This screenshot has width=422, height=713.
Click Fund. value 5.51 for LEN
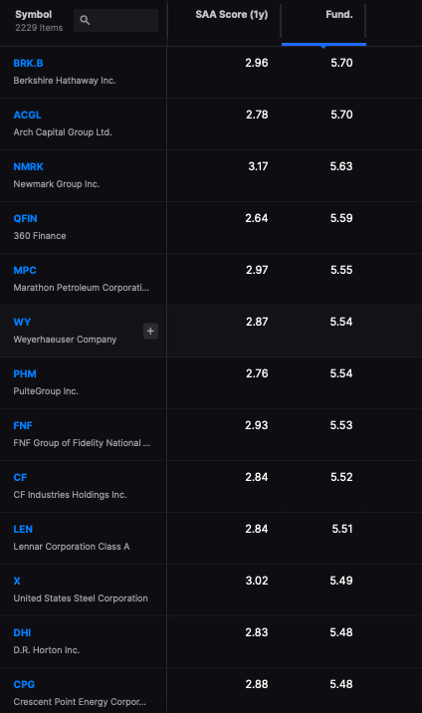click(x=342, y=530)
